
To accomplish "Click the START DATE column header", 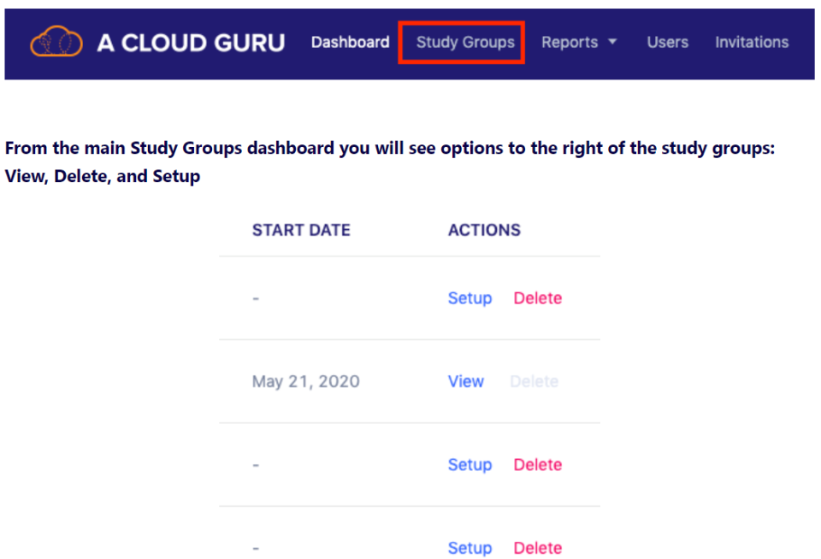I will [301, 230].
